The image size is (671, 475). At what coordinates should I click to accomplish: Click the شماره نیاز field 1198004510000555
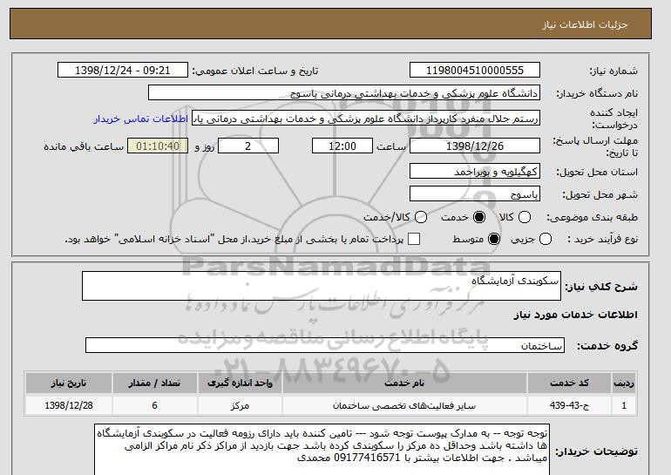(475, 71)
